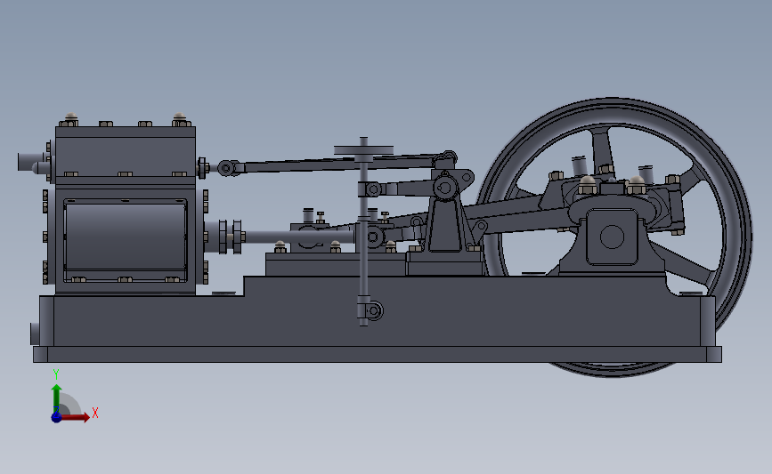Viewport: 772px width, 474px height.
Task: Select the piston rod leaving the cylinder
Action: [x=298, y=237]
